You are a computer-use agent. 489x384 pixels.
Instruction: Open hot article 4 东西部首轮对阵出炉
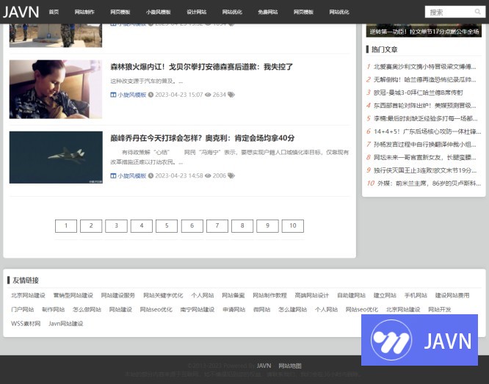point(425,106)
